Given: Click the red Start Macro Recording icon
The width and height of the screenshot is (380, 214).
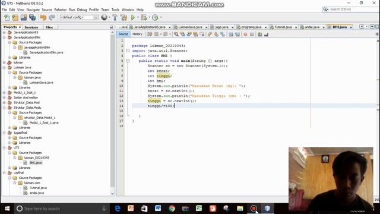Looking at the screenshot, I should pyautogui.click(x=245, y=34).
